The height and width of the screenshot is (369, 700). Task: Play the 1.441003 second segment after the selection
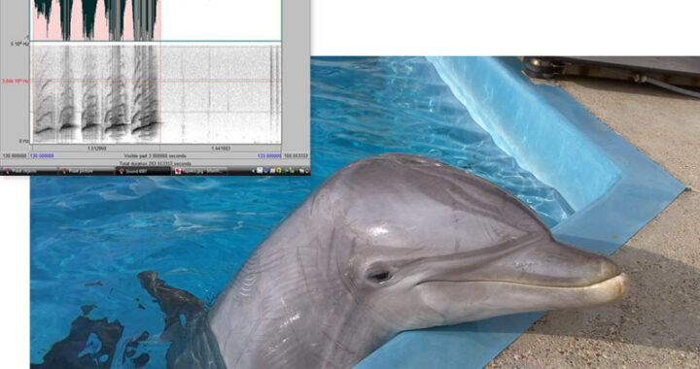point(221,149)
